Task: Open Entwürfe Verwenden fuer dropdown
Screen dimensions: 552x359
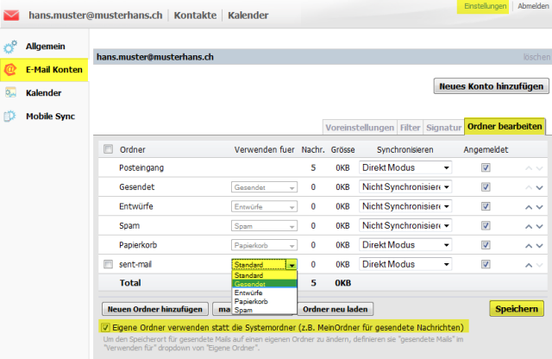Action: (264, 206)
